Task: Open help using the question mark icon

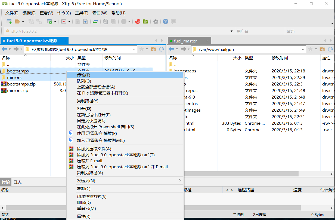Action: (x=165, y=22)
